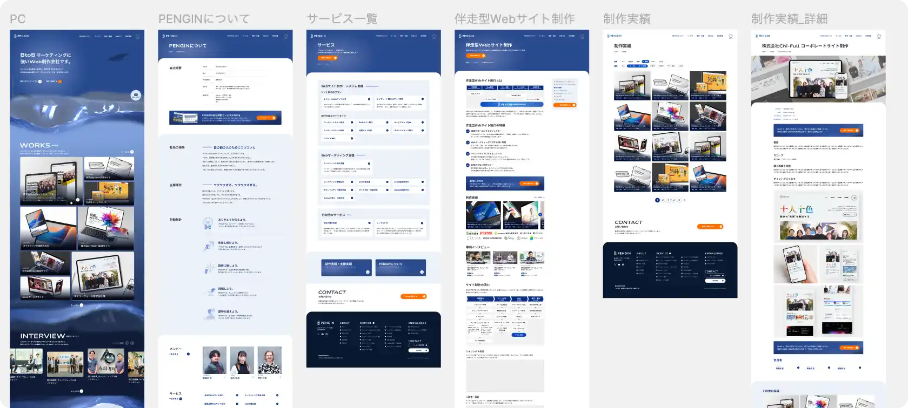Select the frame title 'PENGINについて'
The width and height of the screenshot is (908, 408).
(x=204, y=19)
